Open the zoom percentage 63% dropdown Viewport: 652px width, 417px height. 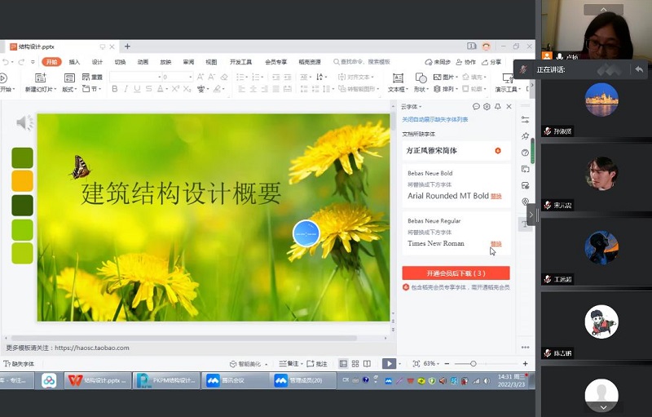[x=433, y=363]
